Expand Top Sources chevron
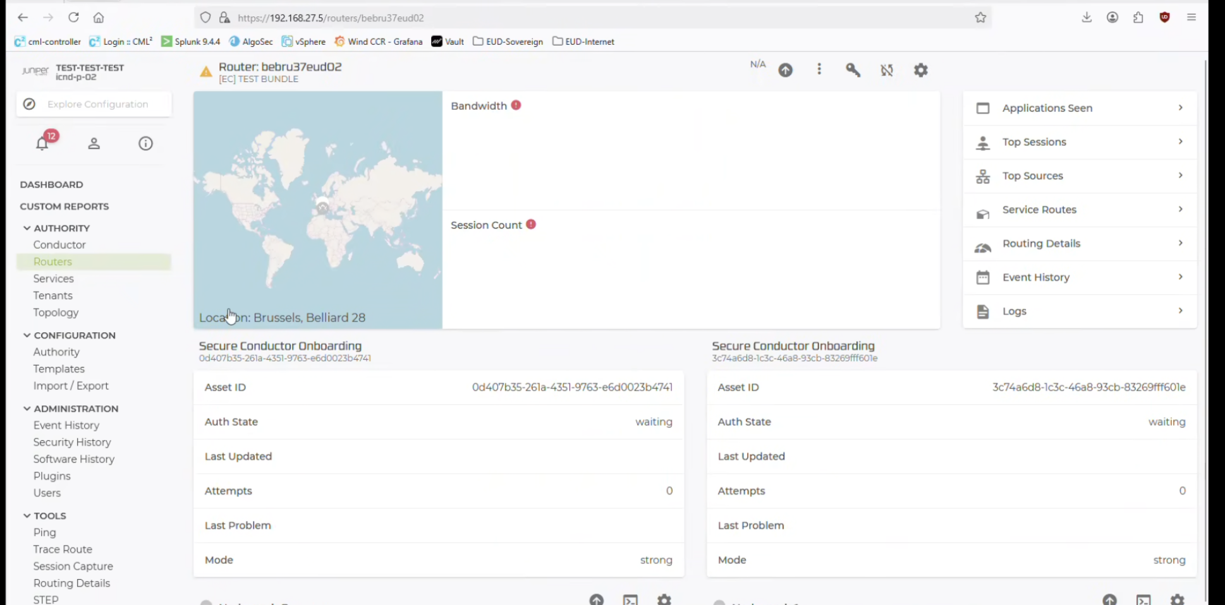Screen dimensions: 1225x605 click(x=1180, y=175)
